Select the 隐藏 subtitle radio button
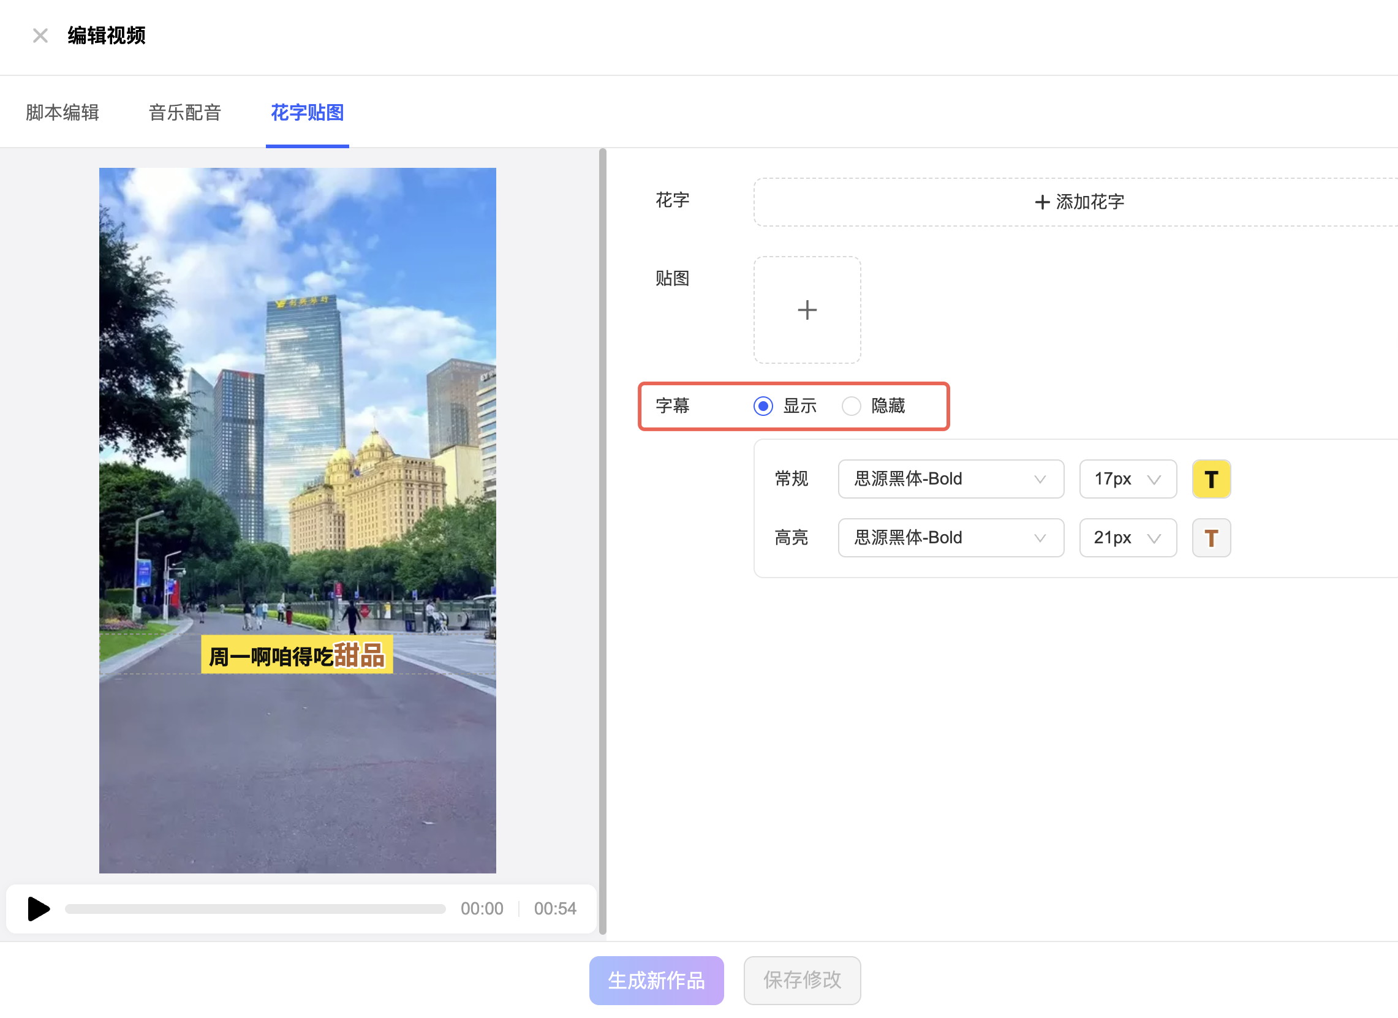Image resolution: width=1398 pixels, height=1018 pixels. click(852, 406)
